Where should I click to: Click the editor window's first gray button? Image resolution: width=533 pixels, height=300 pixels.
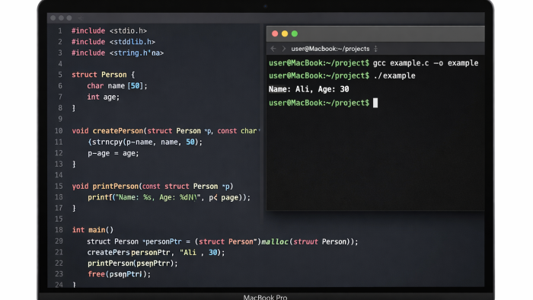[53, 18]
